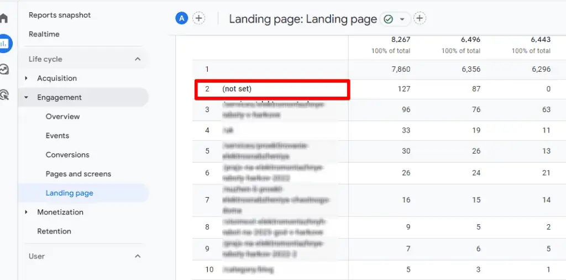Viewport: 566px width, 280px height.
Task: Open the dropdown arrow beside the check icon
Action: coord(402,19)
